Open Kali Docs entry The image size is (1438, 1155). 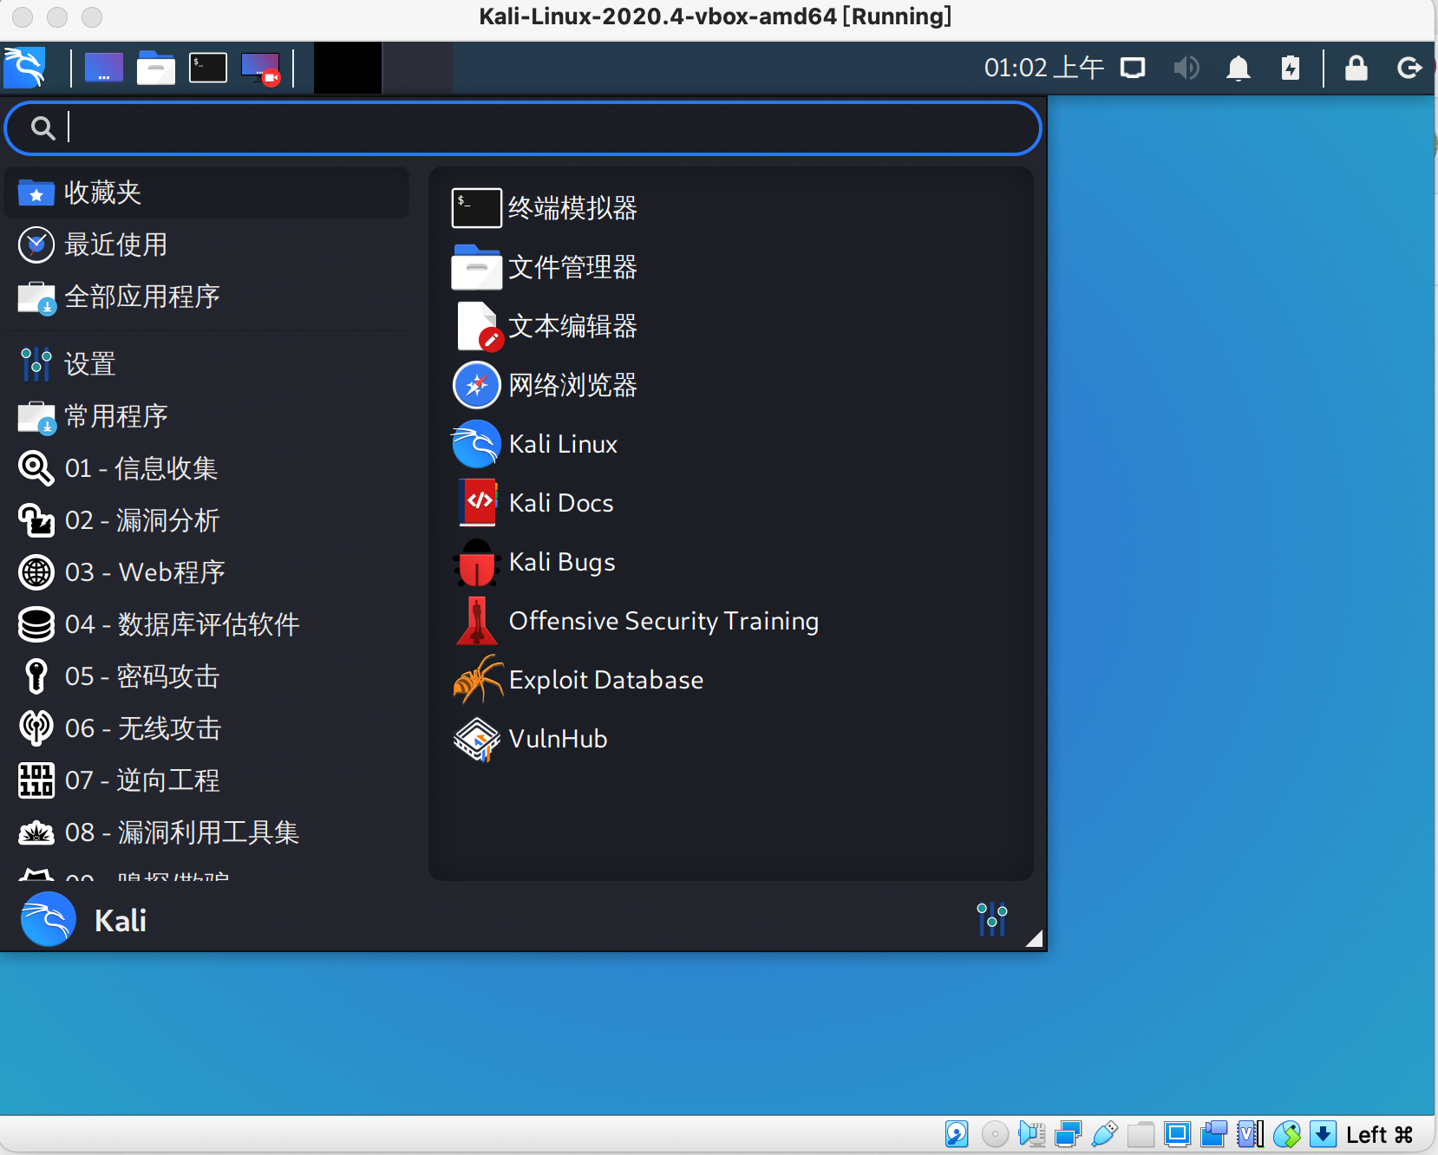pyautogui.click(x=731, y=503)
